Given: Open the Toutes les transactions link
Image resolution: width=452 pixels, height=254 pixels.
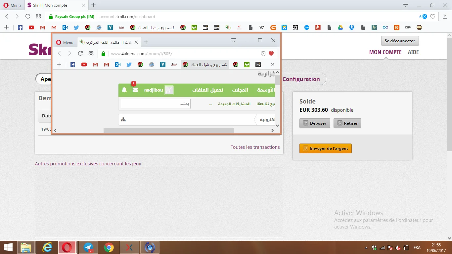Looking at the screenshot, I should (x=255, y=147).
